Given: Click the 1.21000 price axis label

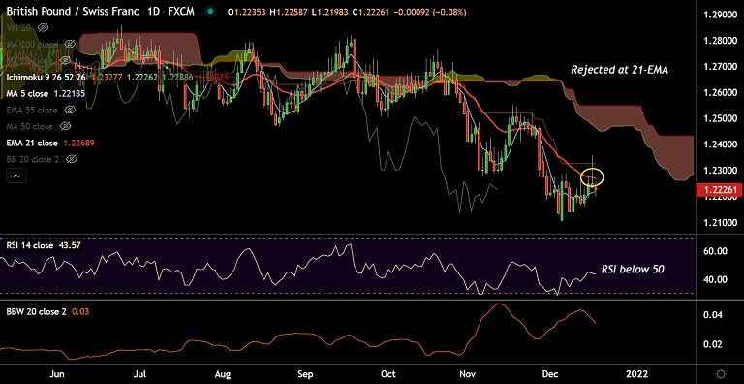Looking at the screenshot, I should click(x=721, y=222).
